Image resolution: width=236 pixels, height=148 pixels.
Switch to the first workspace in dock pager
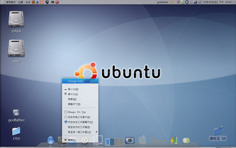click(108, 142)
